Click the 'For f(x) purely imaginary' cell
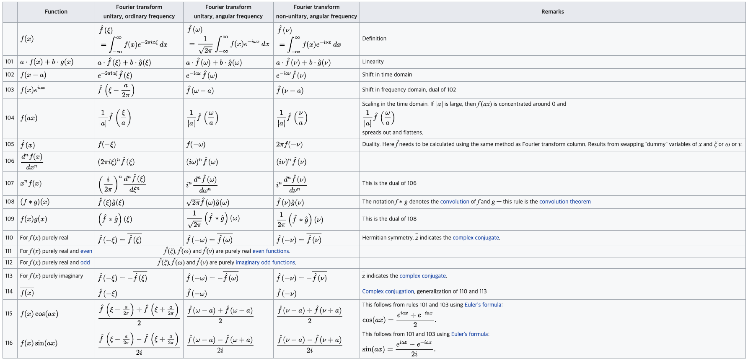 click(x=56, y=276)
